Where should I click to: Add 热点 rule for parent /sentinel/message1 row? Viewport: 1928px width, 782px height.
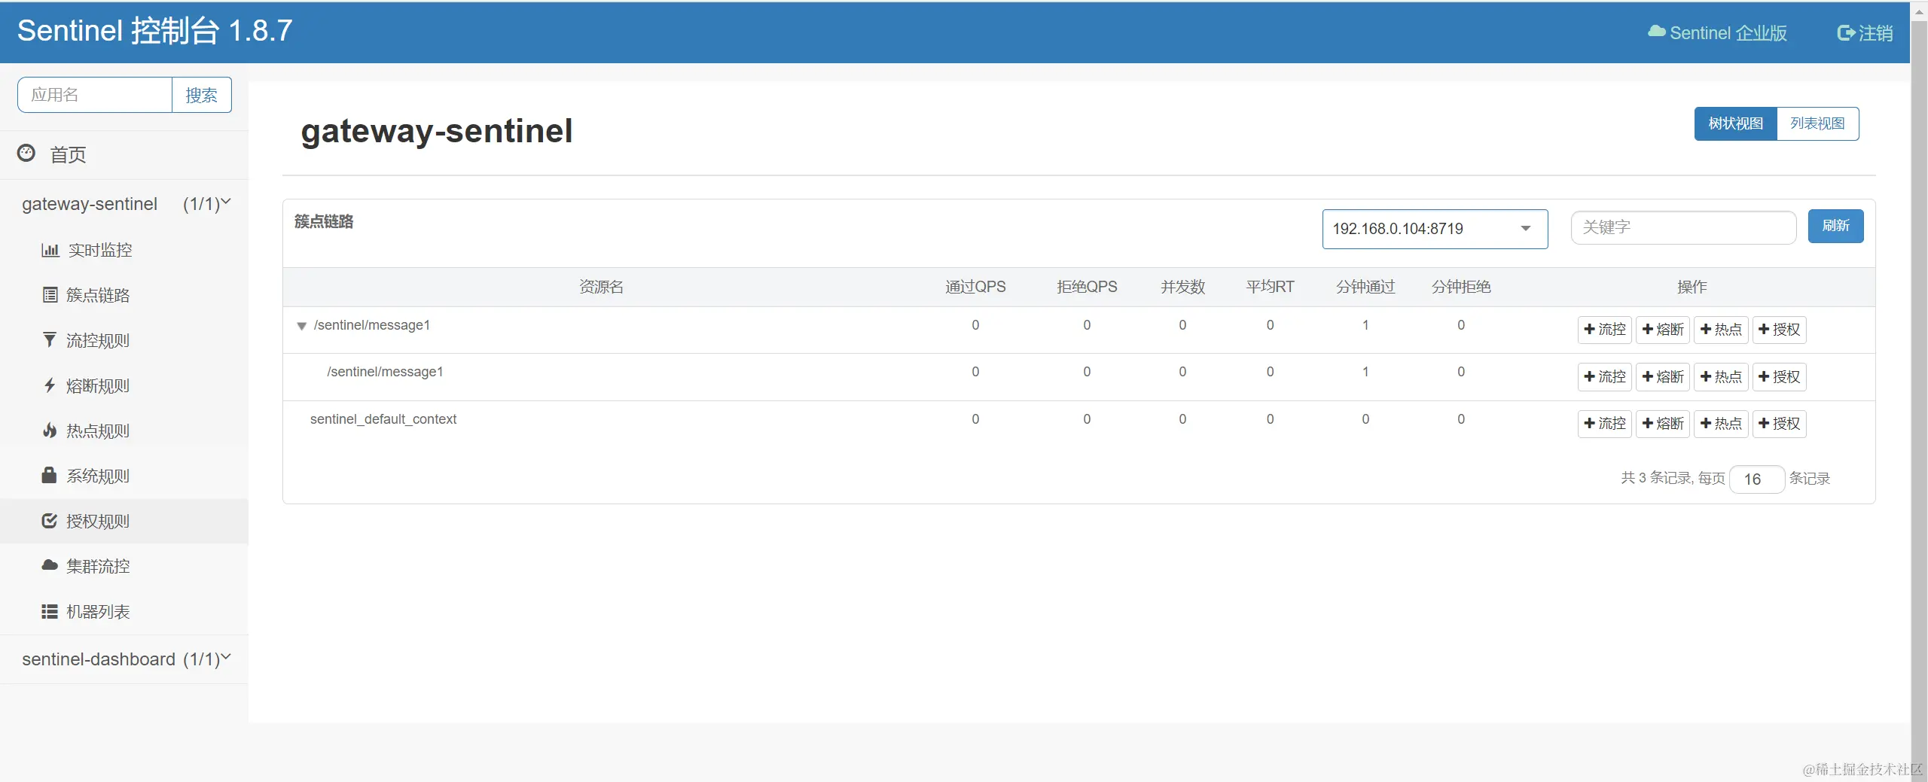tap(1721, 330)
